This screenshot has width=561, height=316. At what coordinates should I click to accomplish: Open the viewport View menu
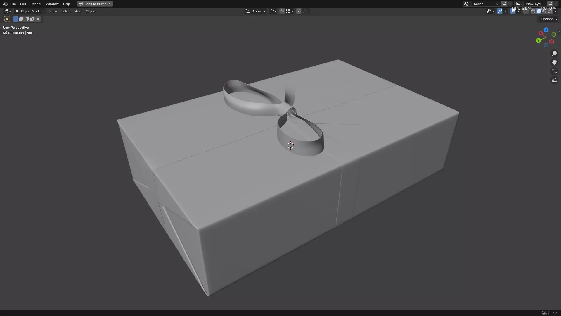click(x=53, y=11)
